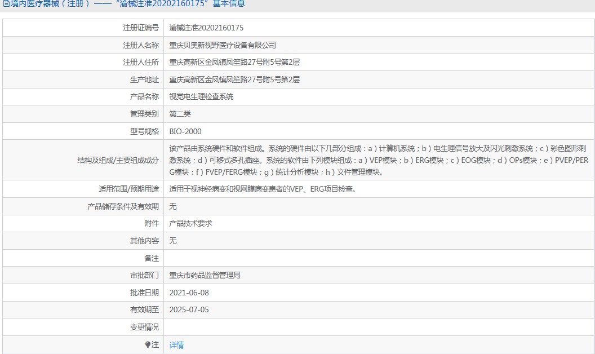
Task: Click the 产品名称 label
Action: [145, 97]
